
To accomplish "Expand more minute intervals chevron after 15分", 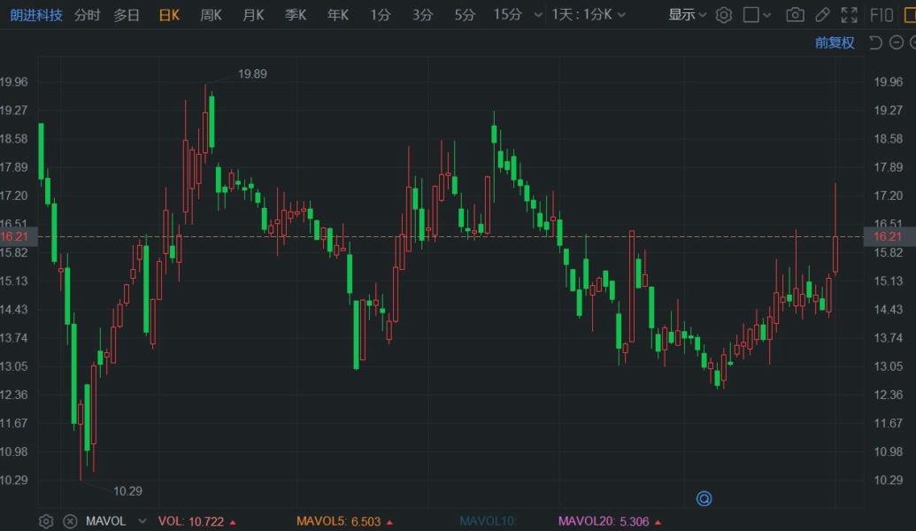I will 538,15.
